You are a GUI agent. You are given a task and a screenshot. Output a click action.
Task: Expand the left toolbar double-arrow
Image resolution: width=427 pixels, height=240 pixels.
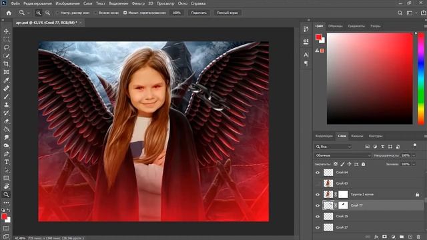3,20
